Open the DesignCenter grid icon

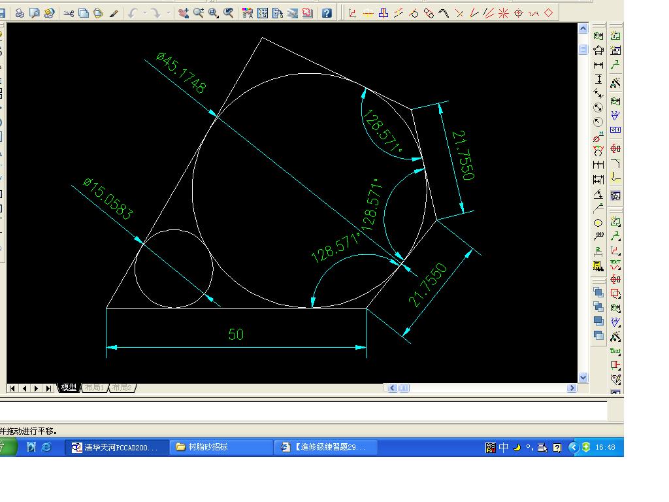coord(263,13)
